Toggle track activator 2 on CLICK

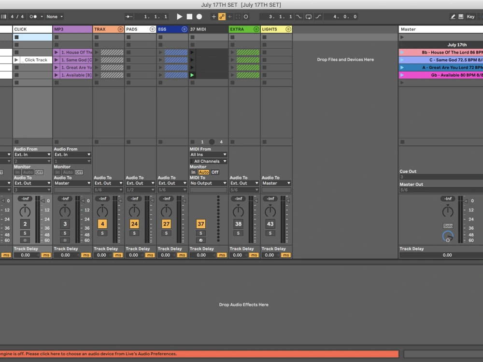tap(25, 224)
